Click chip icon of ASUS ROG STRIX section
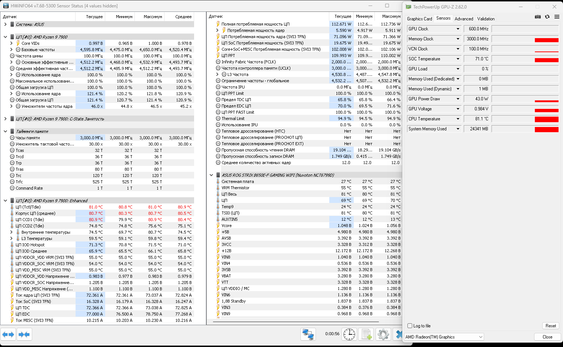563x347 pixels. [218, 175]
